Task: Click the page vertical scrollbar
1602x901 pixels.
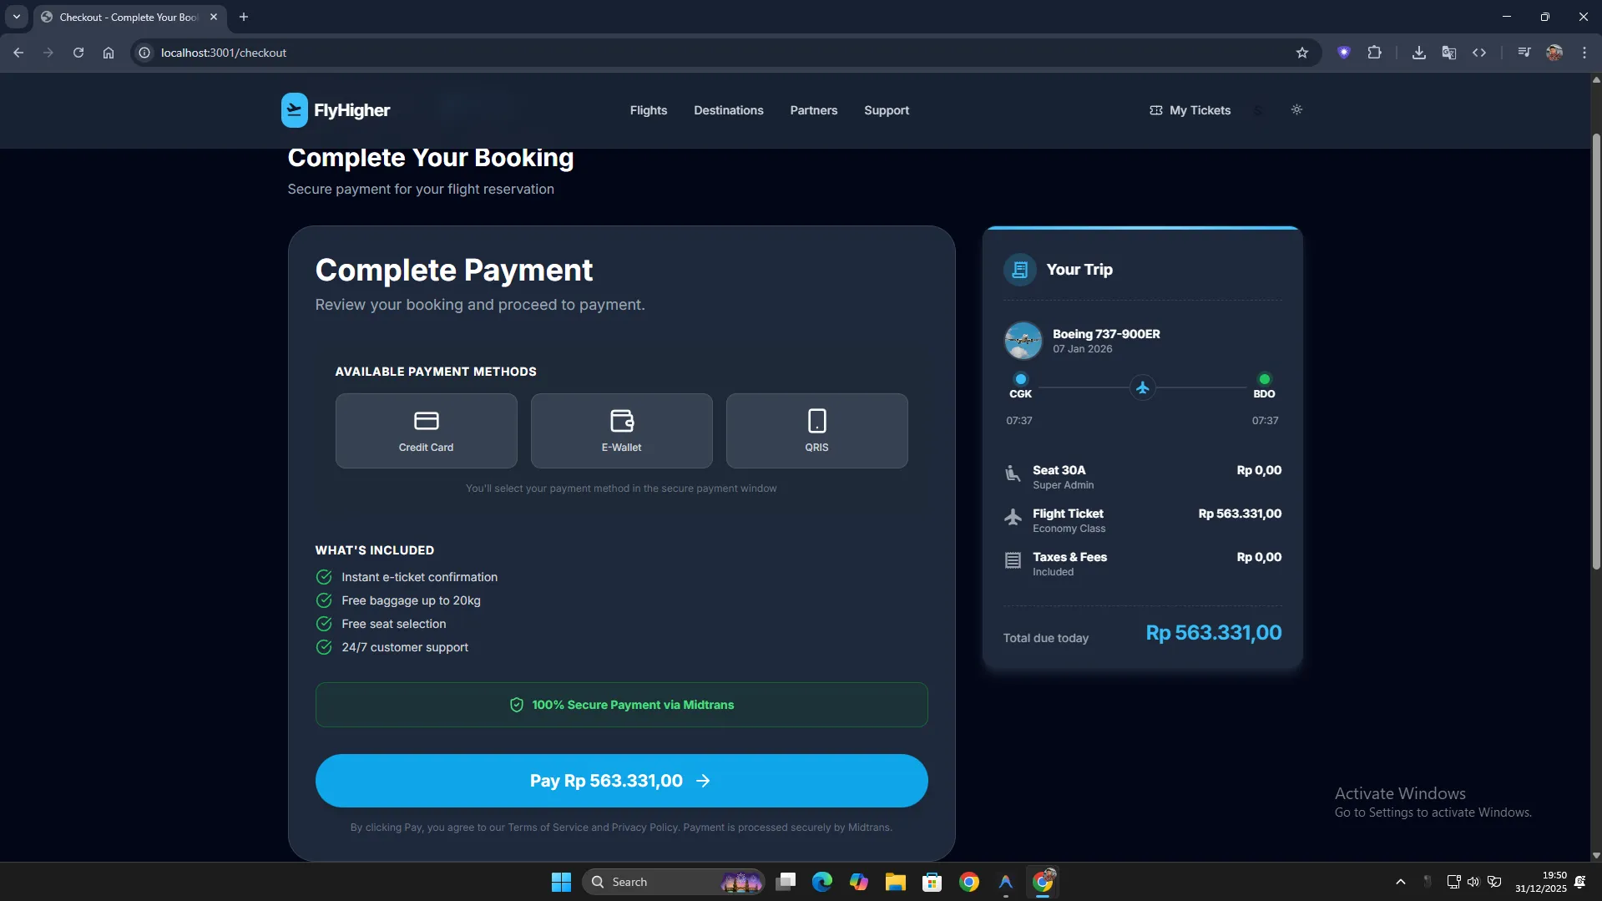Action: tap(1595, 351)
